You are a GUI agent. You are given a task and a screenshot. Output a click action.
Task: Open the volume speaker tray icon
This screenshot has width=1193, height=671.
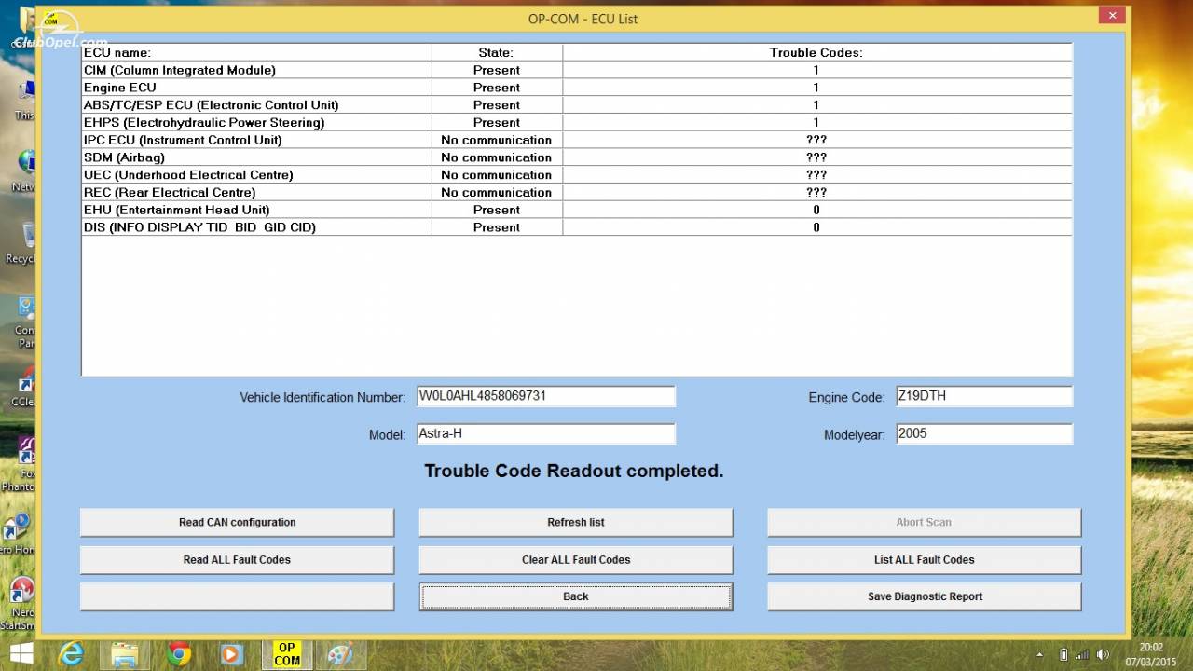[x=1104, y=654]
